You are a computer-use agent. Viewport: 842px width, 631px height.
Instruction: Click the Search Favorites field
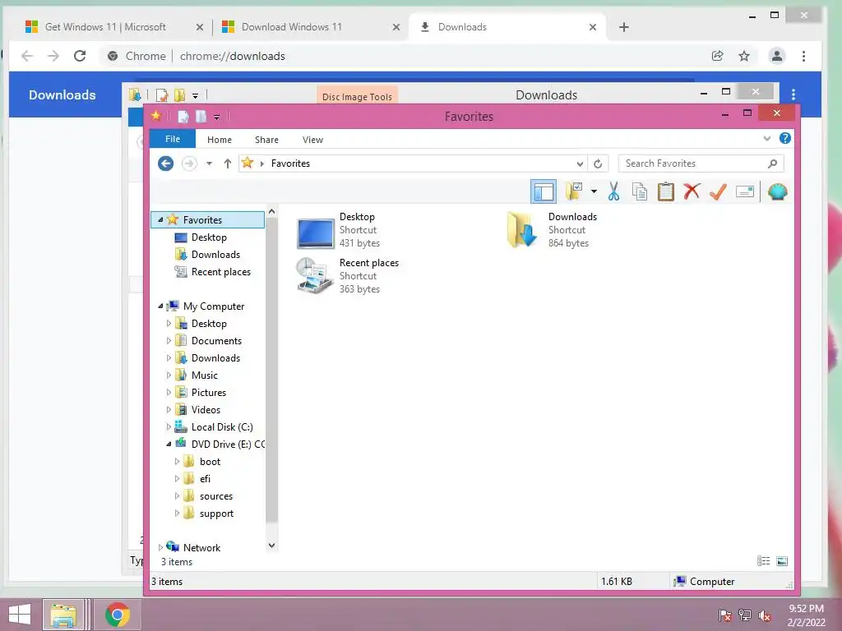pyautogui.click(x=701, y=164)
